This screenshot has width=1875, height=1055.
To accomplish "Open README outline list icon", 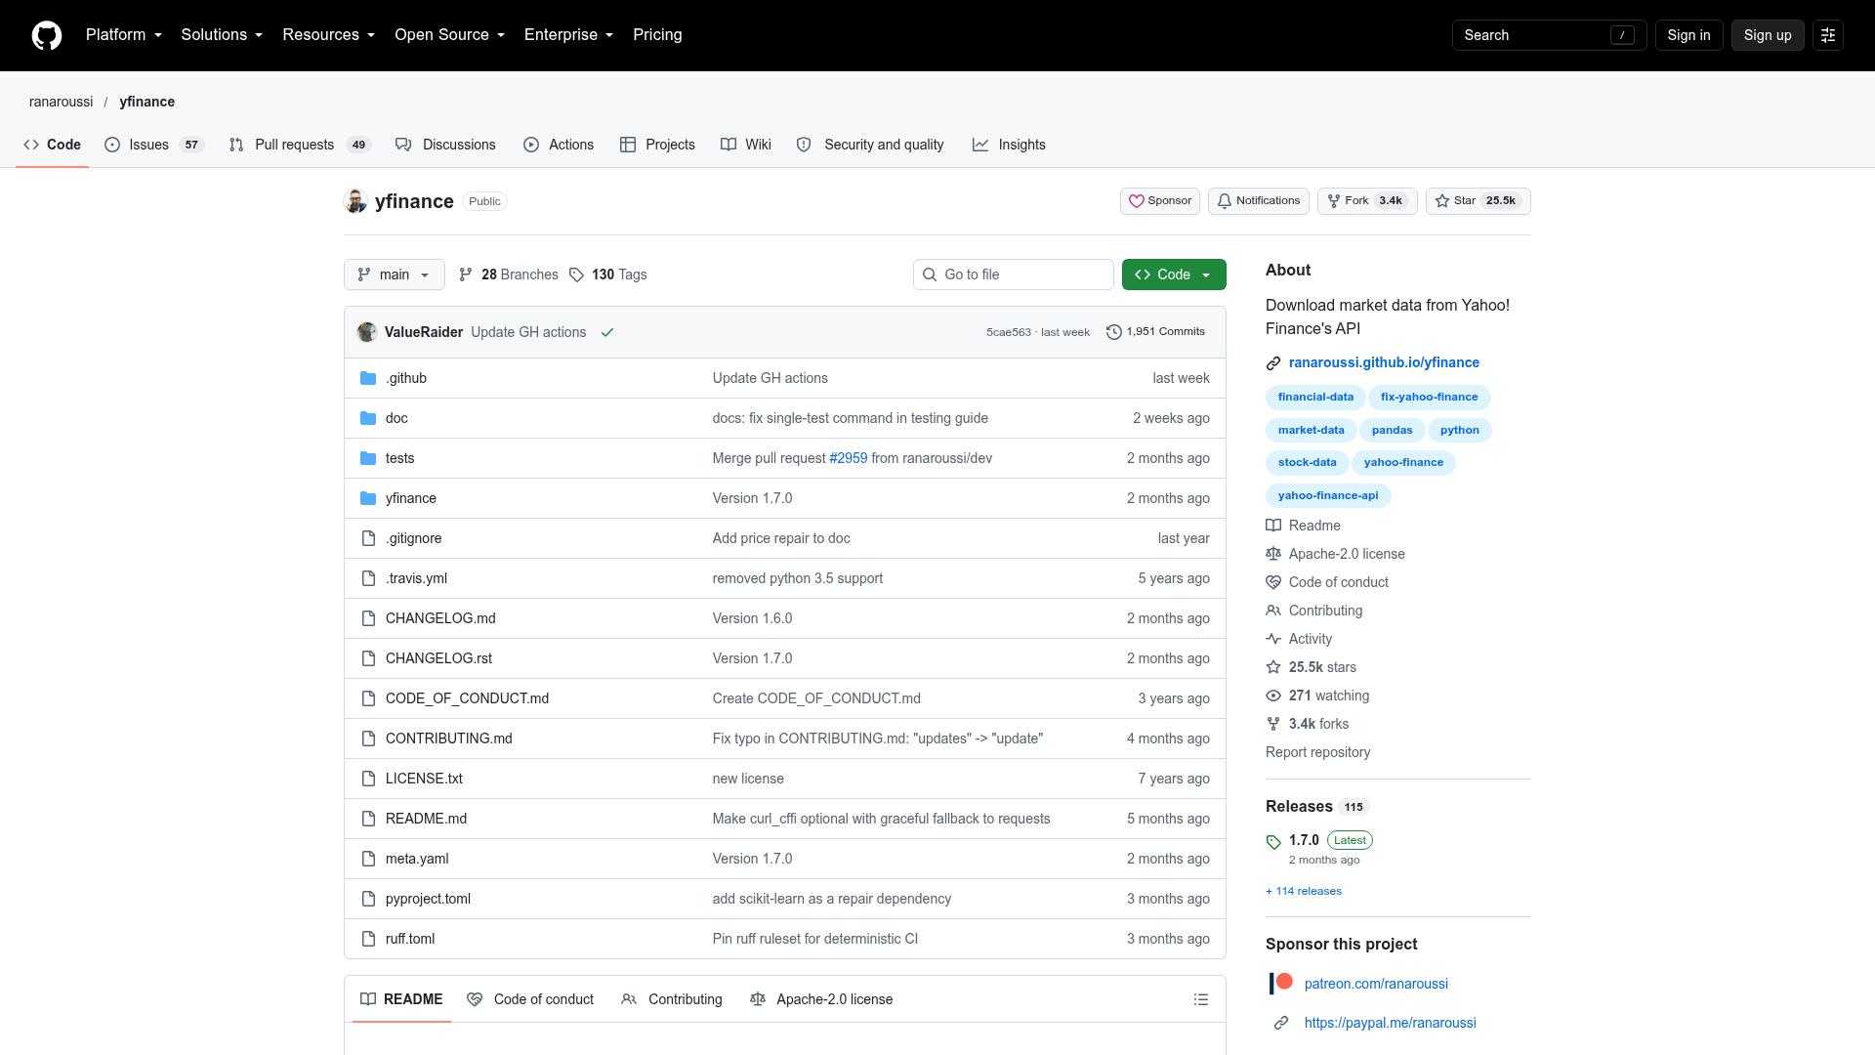I will [x=1201, y=999].
